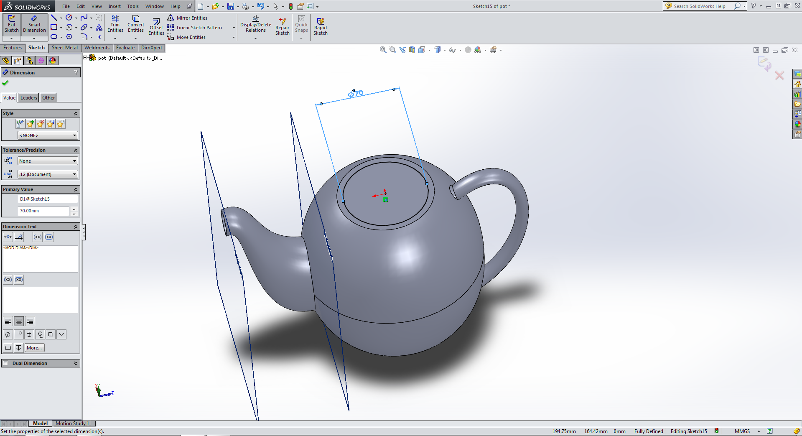Enable the Dual Dimension checkbox

(6, 363)
